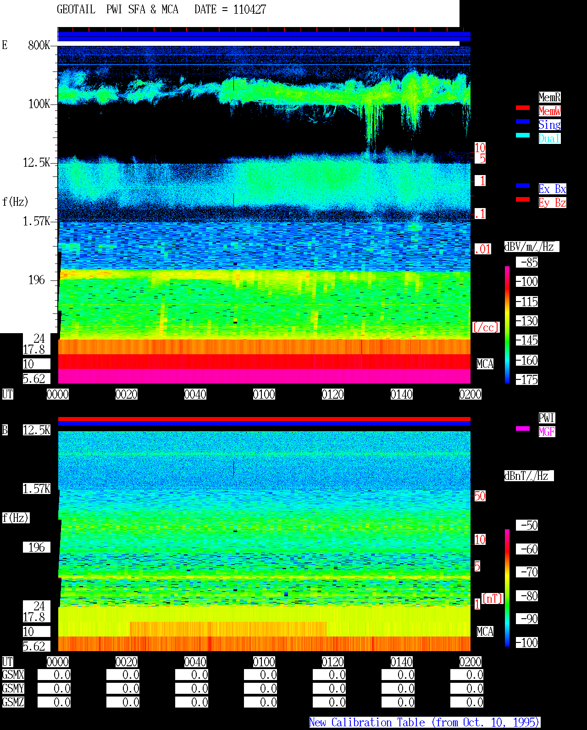The width and height of the screenshot is (587, 730).
Task: Click the -50 color scale value
Action: (x=527, y=525)
